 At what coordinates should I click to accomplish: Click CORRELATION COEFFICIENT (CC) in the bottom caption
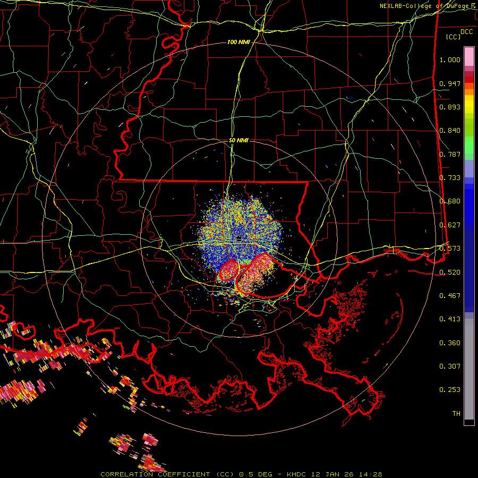coord(168,474)
